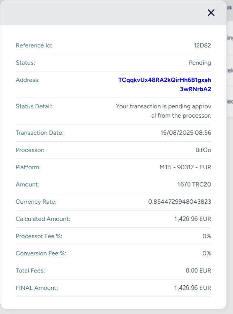The width and height of the screenshot is (233, 314).
Task: Click the Status Detail message text
Action: point(163,111)
